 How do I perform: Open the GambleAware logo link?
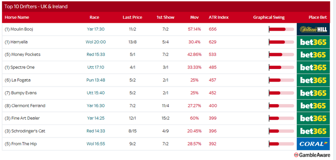312,155
